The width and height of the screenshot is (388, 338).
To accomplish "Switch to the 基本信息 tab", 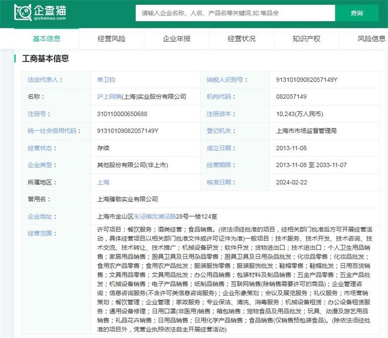I will tap(46, 39).
